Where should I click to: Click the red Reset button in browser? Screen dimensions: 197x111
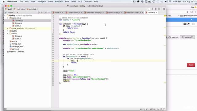pyautogui.click(x=191, y=65)
